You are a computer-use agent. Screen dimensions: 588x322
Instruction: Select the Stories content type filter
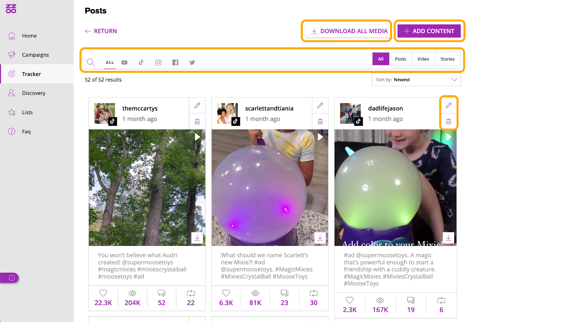447,59
